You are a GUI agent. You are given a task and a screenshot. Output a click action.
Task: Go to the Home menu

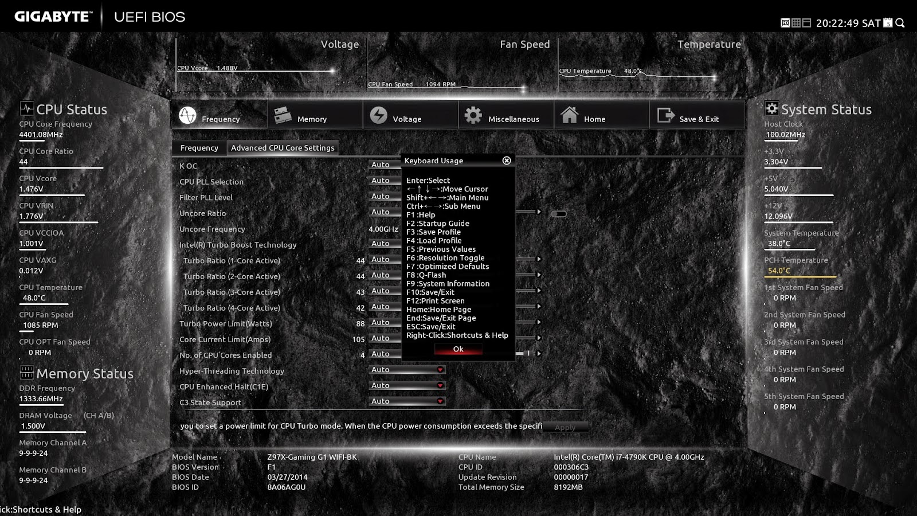coord(602,115)
